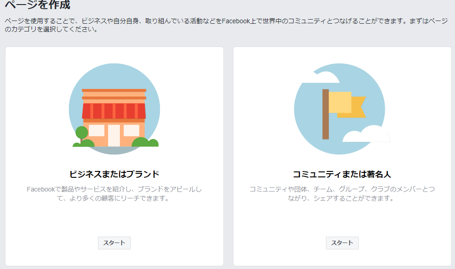
Task: Select the ビジネスまたはブランド heading
Action: [114, 174]
